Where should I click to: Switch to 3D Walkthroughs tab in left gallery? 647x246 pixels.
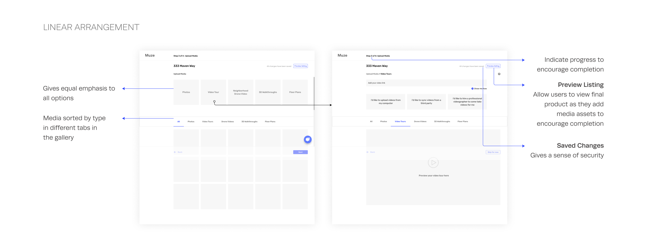249,122
